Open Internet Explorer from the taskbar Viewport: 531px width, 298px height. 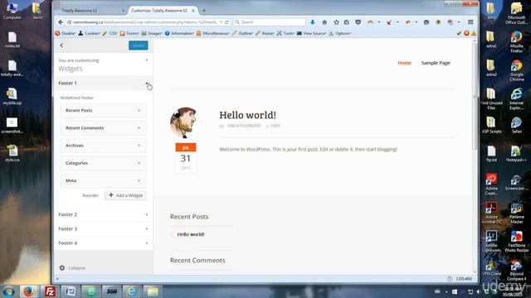131,291
